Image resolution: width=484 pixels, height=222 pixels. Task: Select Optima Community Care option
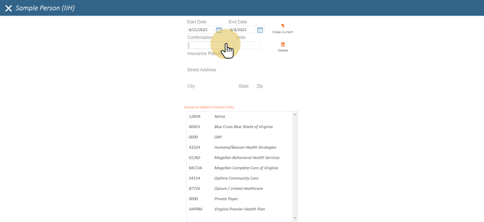pos(237,178)
